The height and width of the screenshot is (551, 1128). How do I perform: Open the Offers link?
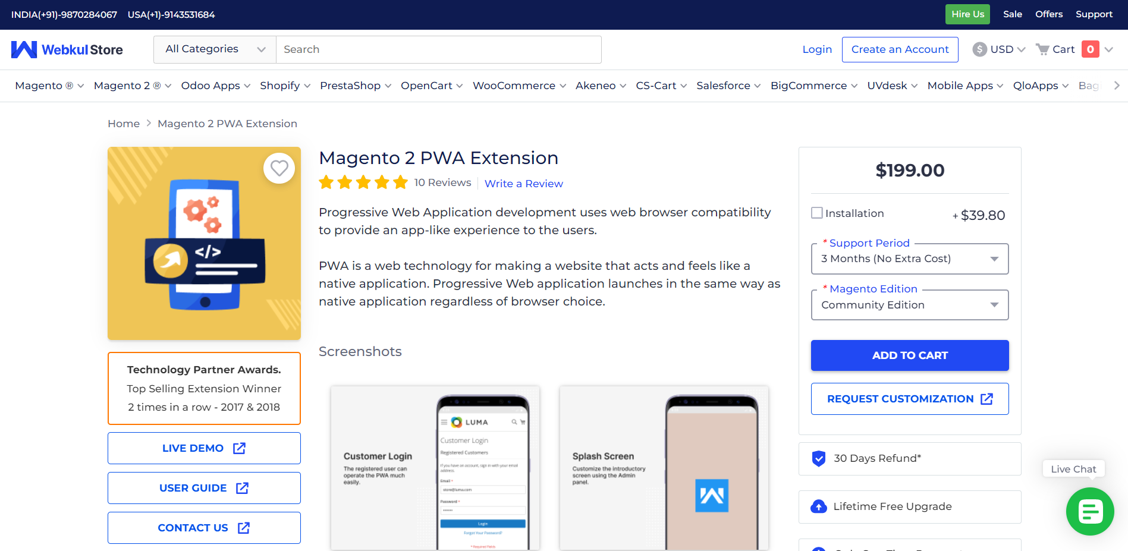pyautogui.click(x=1048, y=14)
